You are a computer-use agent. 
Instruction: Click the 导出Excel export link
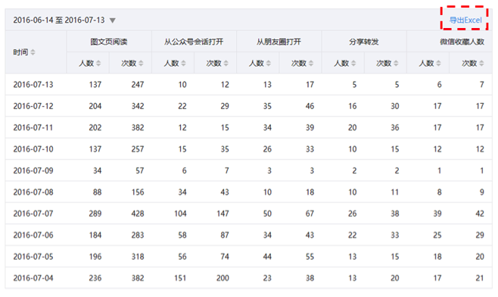coord(465,20)
